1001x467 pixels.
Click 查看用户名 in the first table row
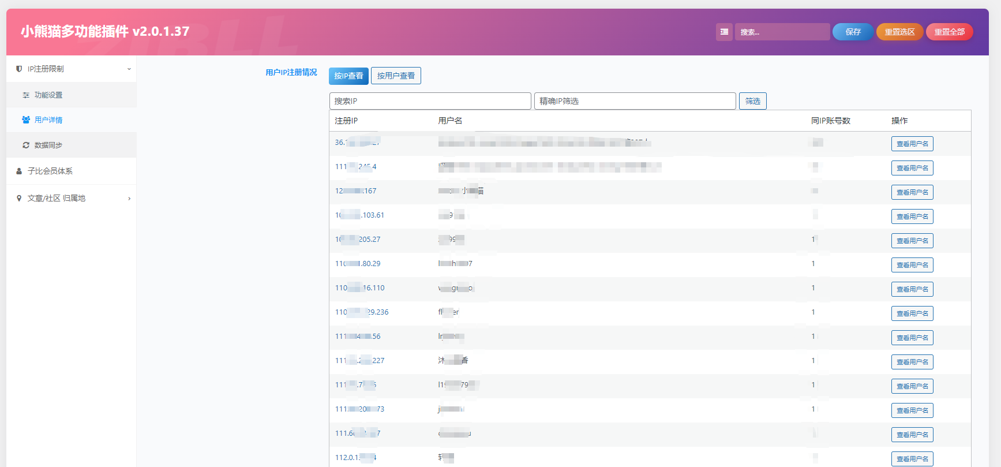click(x=912, y=144)
